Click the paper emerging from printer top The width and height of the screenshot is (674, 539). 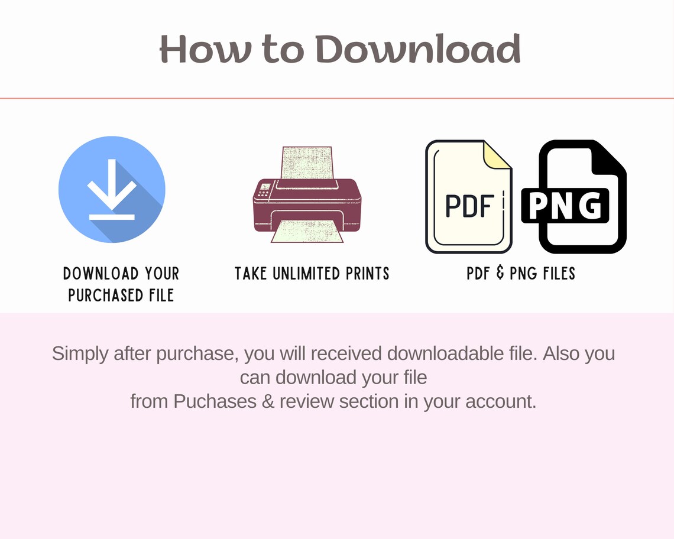tap(307, 163)
